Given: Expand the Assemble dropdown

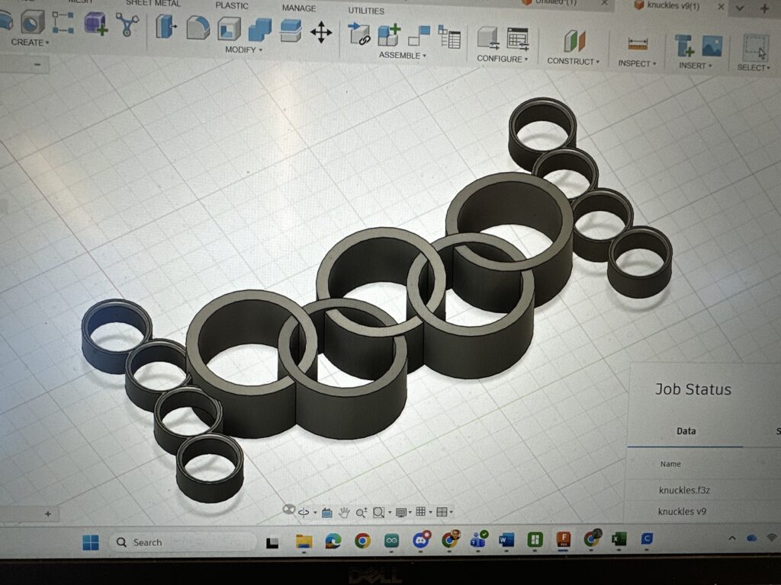Looking at the screenshot, I should point(403,56).
